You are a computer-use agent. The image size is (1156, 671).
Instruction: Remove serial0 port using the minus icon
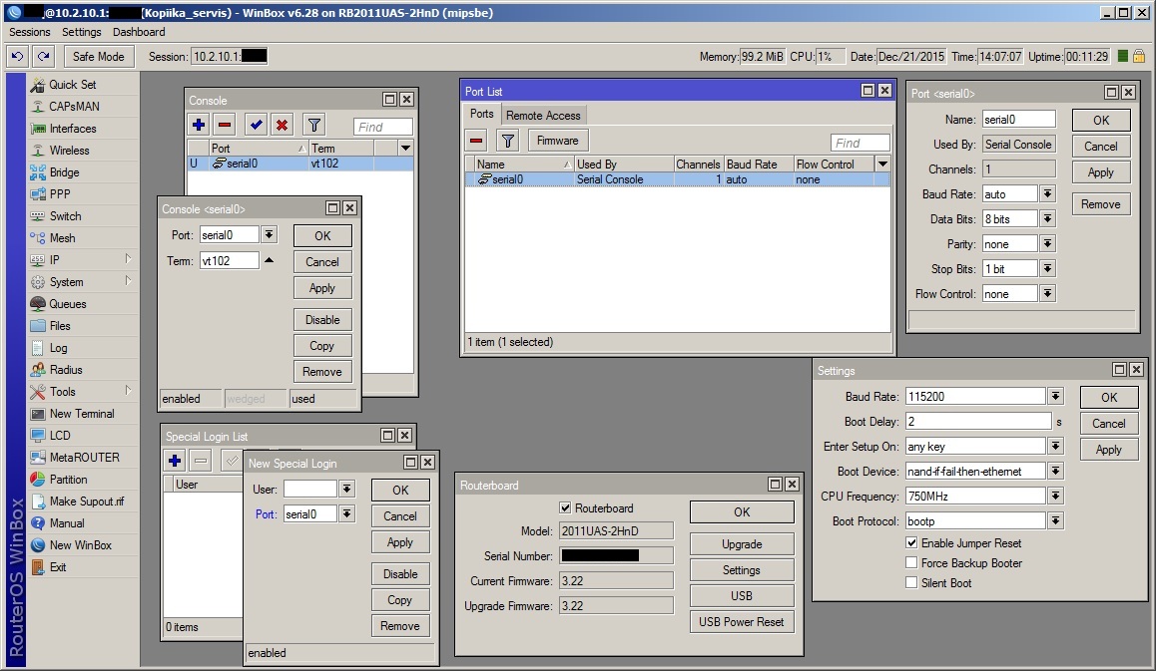[477, 140]
